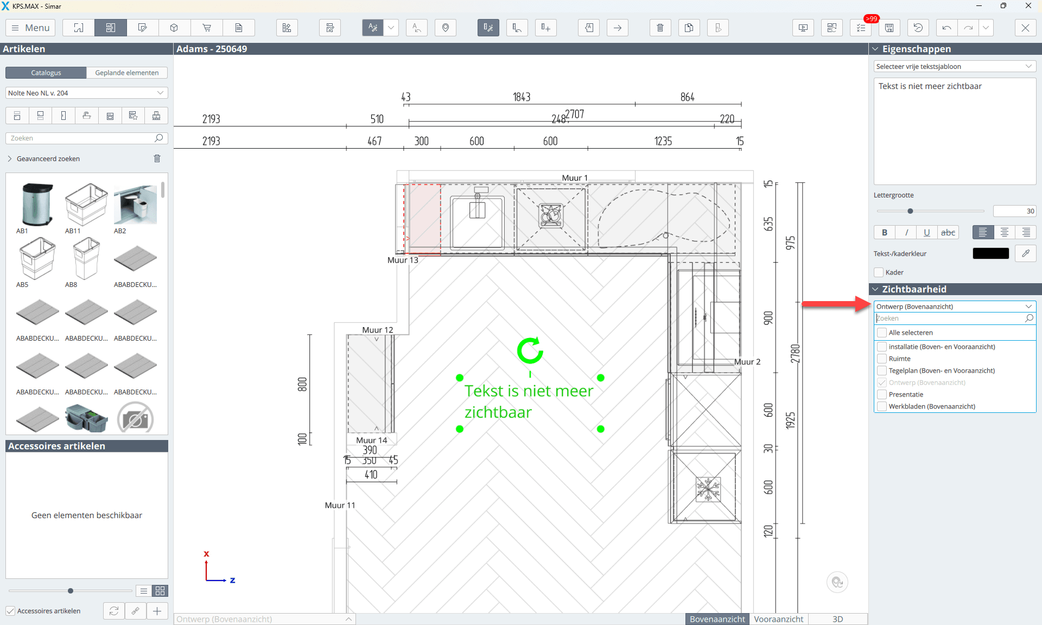Viewport: 1042px width, 625px height.
Task: Click the eyedropper color picker icon
Action: (x=1025, y=253)
